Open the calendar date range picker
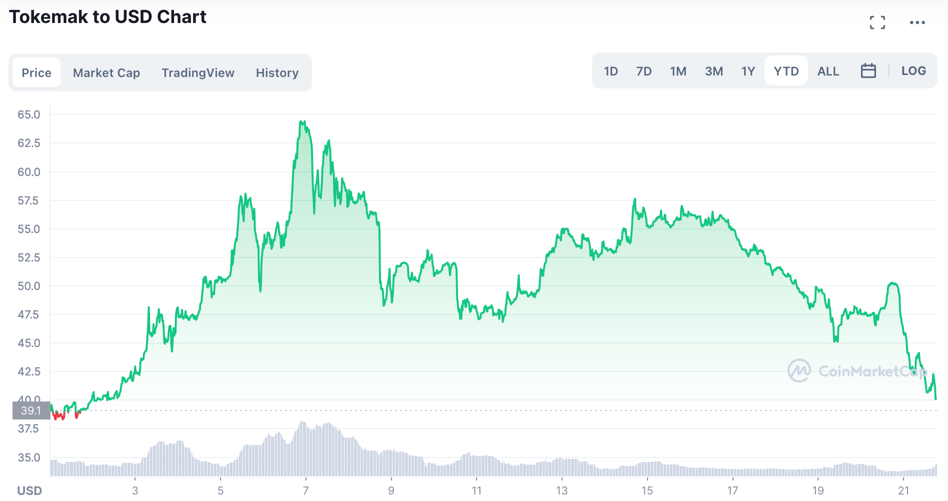The height and width of the screenshot is (501, 948). coord(869,70)
